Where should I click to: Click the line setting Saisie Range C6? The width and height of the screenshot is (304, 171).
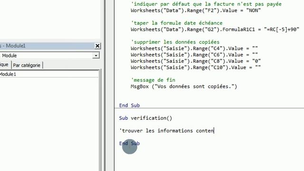tap(194, 55)
